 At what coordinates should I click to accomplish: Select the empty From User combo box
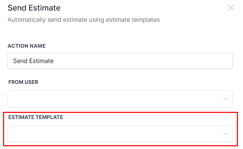(116, 99)
